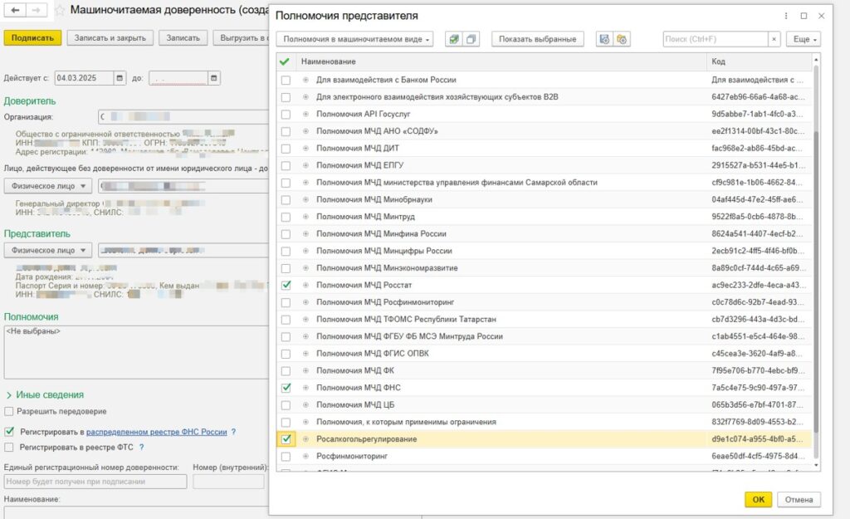850x519 pixels.
Task: Click the unified registration number field
Action: tap(95, 482)
